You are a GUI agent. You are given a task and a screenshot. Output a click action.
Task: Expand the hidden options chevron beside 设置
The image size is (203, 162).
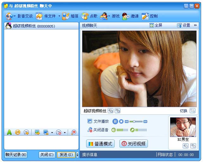coord(195,25)
